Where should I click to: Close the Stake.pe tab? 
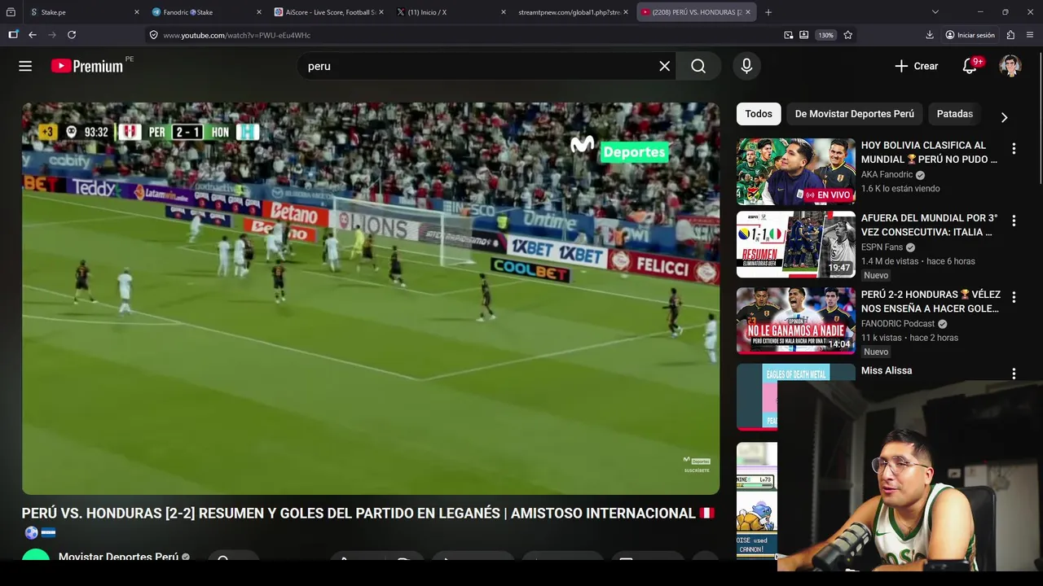136,12
